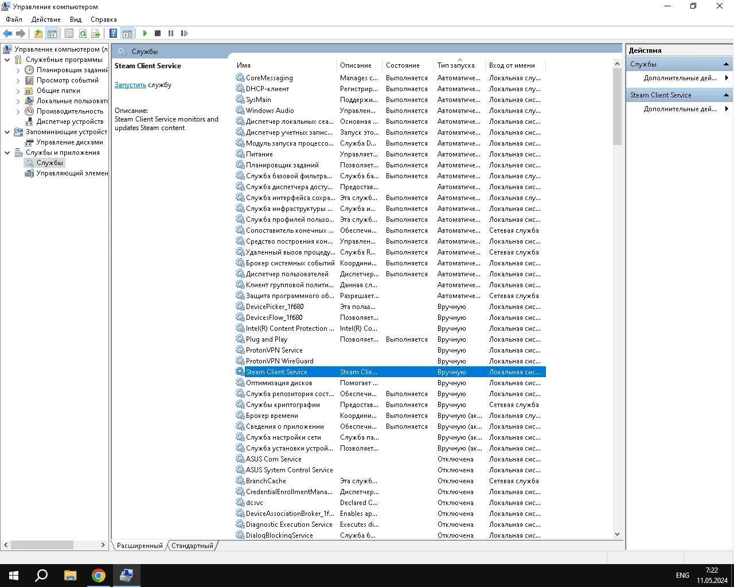Click the tree pane horizontal scrollbar thumb

pyautogui.click(x=42, y=545)
